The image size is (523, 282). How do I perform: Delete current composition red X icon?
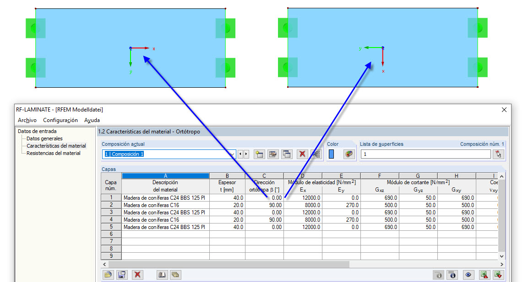tap(302, 154)
